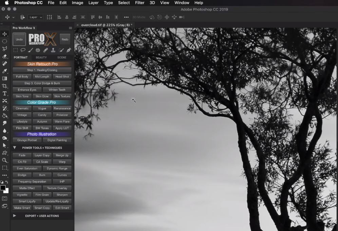Open the Filter menu
The height and width of the screenshot is (231, 338).
tap(139, 3)
